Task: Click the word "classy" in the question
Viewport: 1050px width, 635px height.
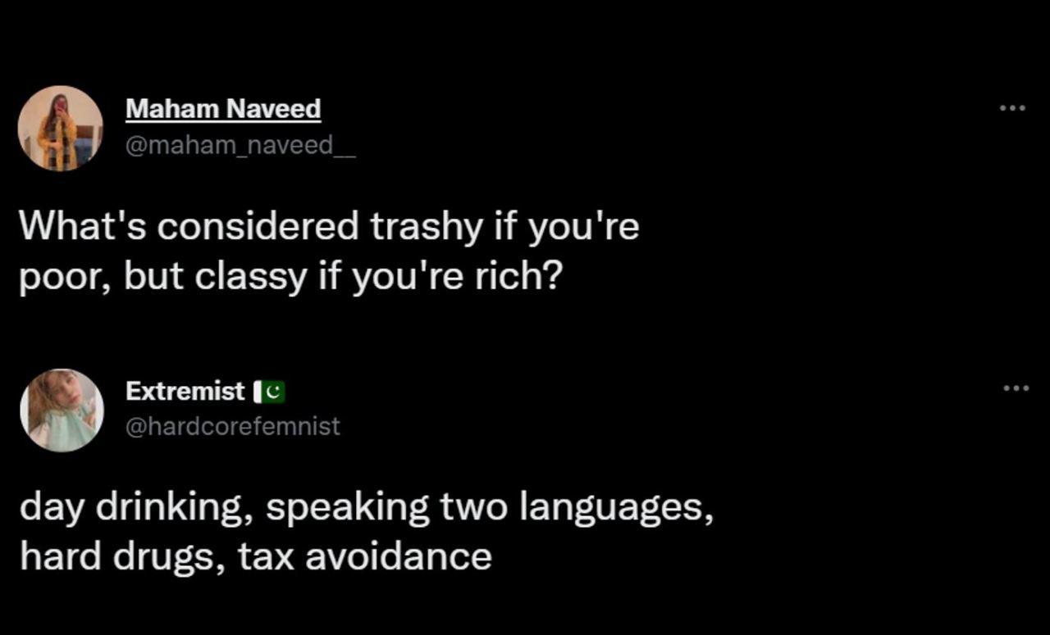Action: tap(251, 279)
